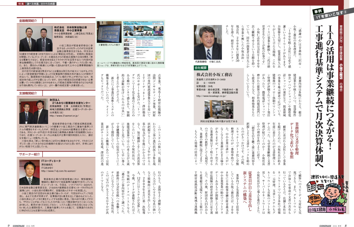Click the red subheading 業務別に文書を整理
354x227 pixels.
297,139
